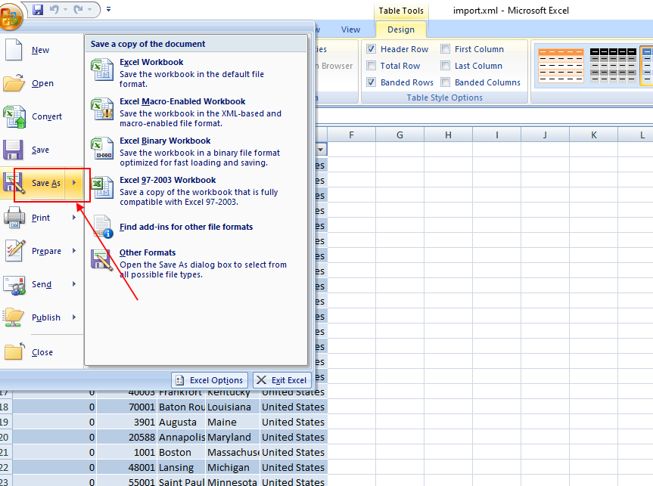Expand the Publish submenu arrow
This screenshot has height=486, width=653.
74,317
